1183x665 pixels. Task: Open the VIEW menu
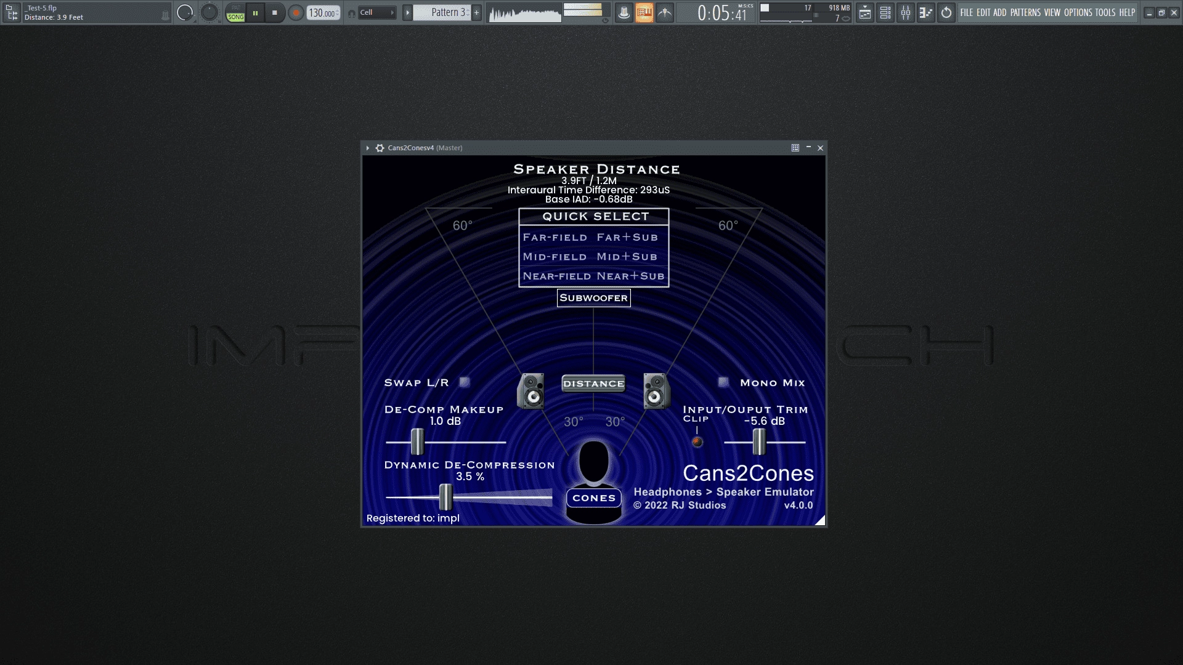1052,12
